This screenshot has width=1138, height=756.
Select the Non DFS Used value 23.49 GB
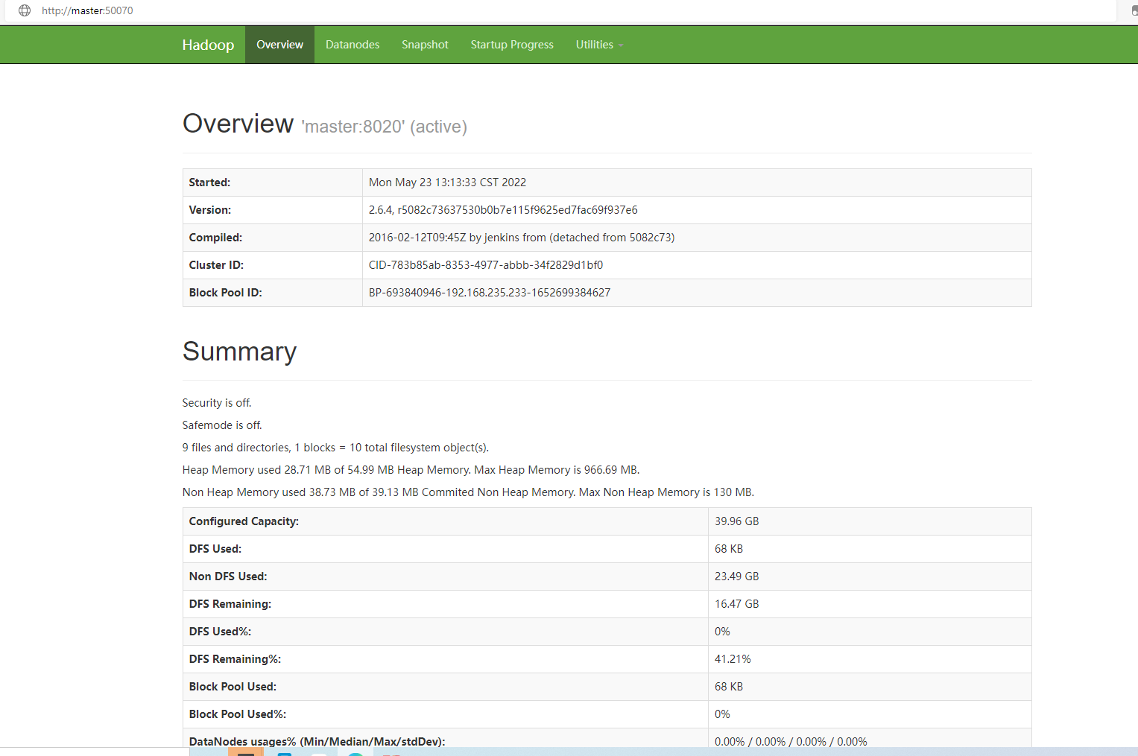tap(737, 576)
